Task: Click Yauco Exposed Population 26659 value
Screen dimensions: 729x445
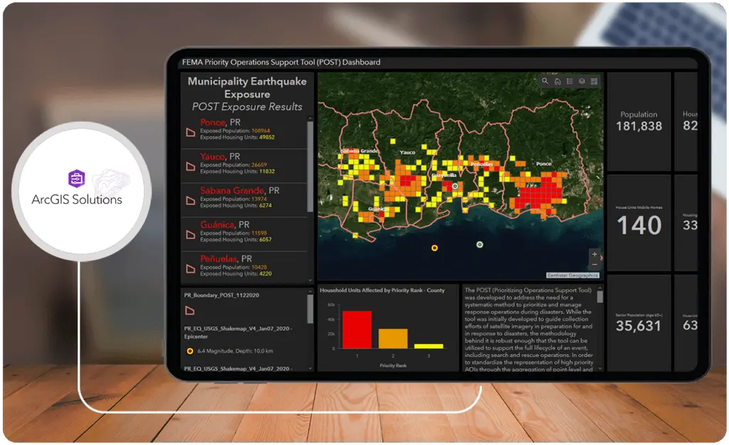Action: [259, 165]
